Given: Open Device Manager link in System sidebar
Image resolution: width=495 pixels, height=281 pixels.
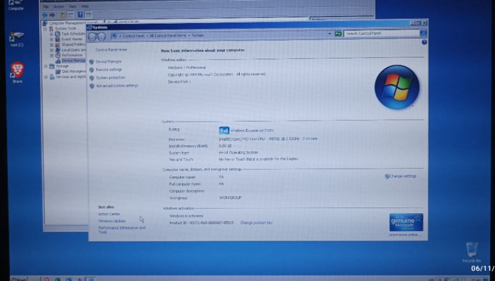Looking at the screenshot, I should point(109,62).
